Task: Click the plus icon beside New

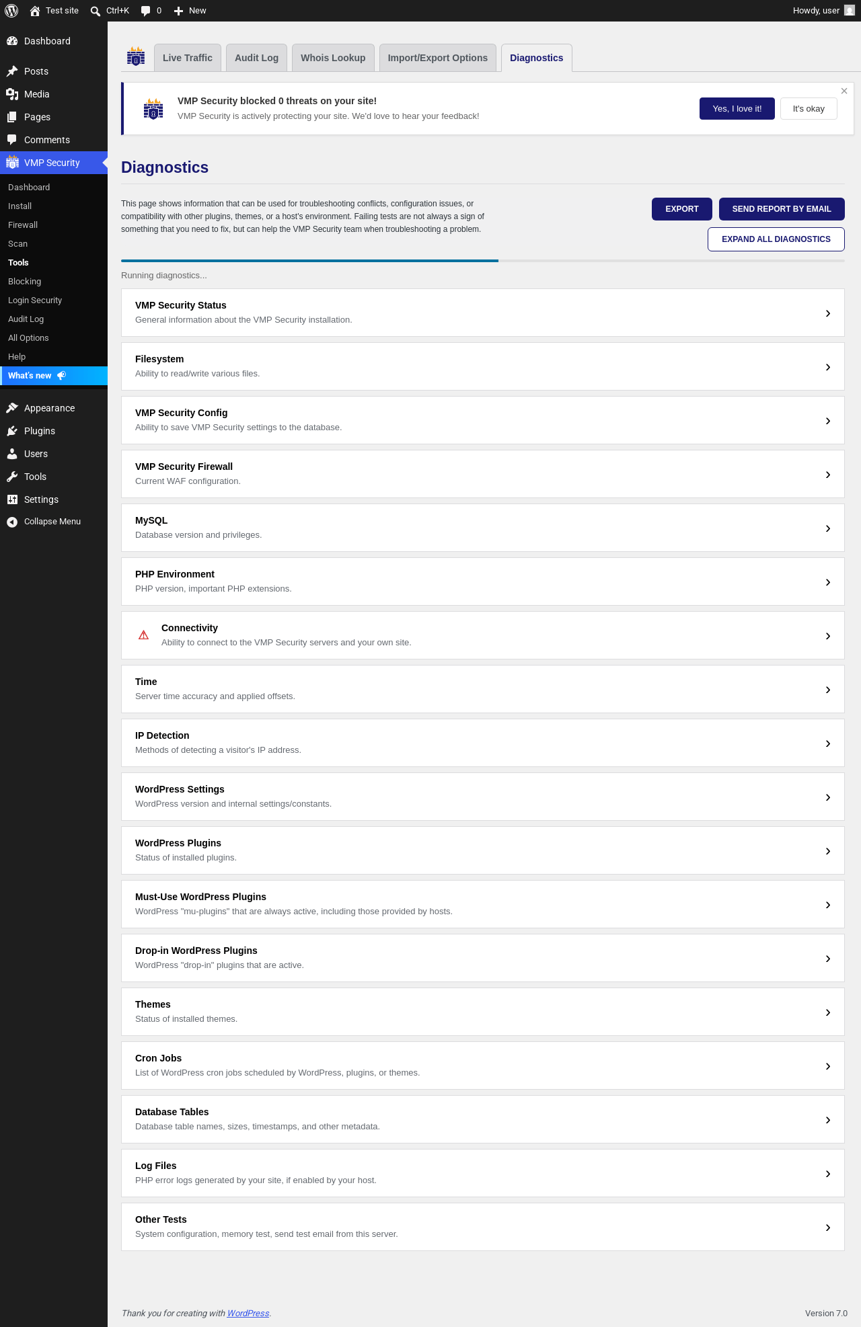Action: pyautogui.click(x=178, y=11)
